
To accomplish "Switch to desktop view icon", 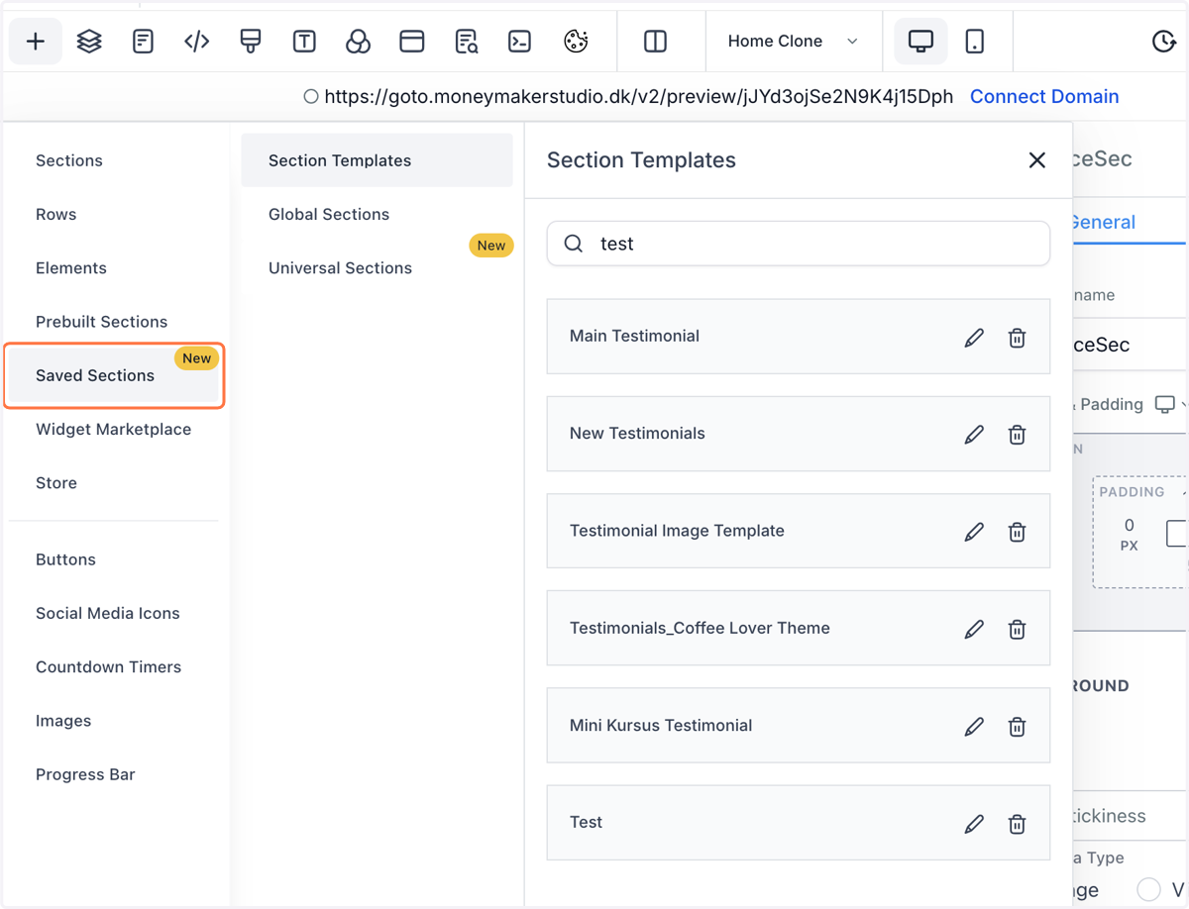I will (x=920, y=41).
